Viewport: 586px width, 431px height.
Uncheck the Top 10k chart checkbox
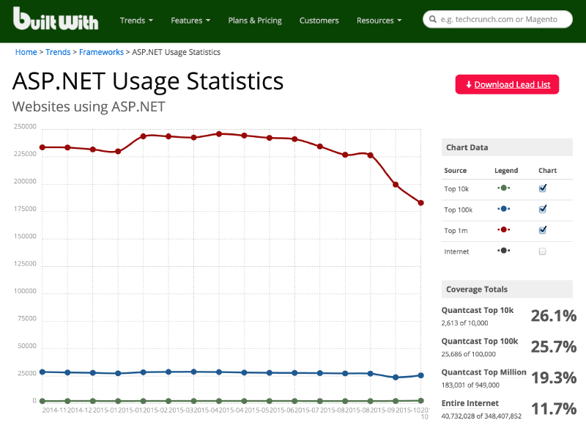[543, 188]
